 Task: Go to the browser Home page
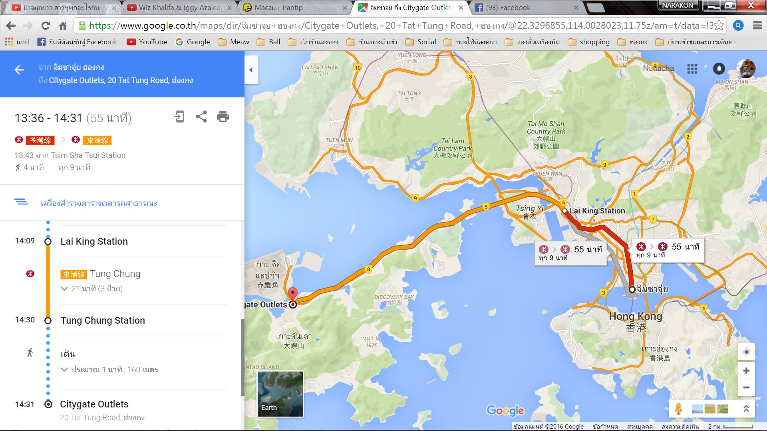63,26
